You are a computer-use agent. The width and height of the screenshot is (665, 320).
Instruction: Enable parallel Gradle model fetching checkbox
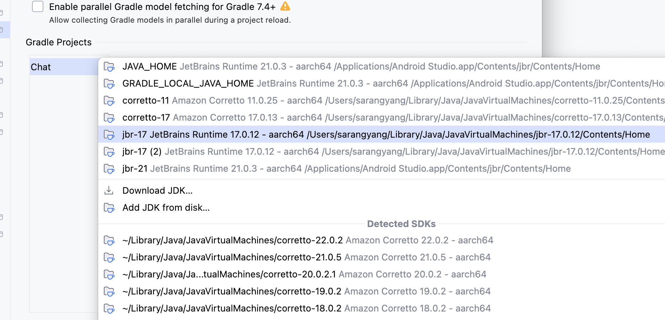[38, 6]
